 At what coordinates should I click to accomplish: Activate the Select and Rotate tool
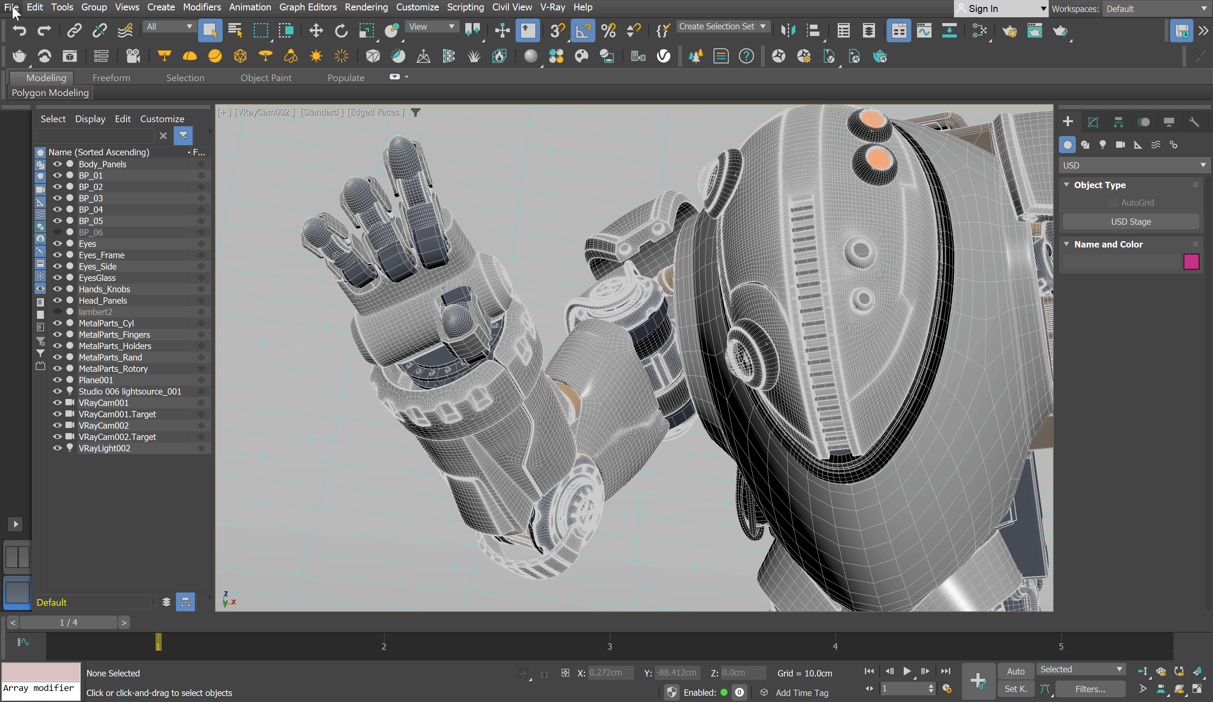pyautogui.click(x=341, y=30)
